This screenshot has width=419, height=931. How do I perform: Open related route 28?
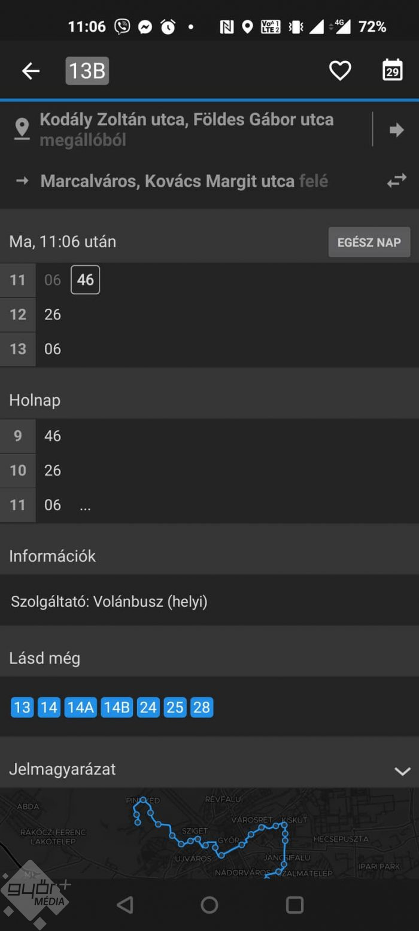tap(202, 708)
